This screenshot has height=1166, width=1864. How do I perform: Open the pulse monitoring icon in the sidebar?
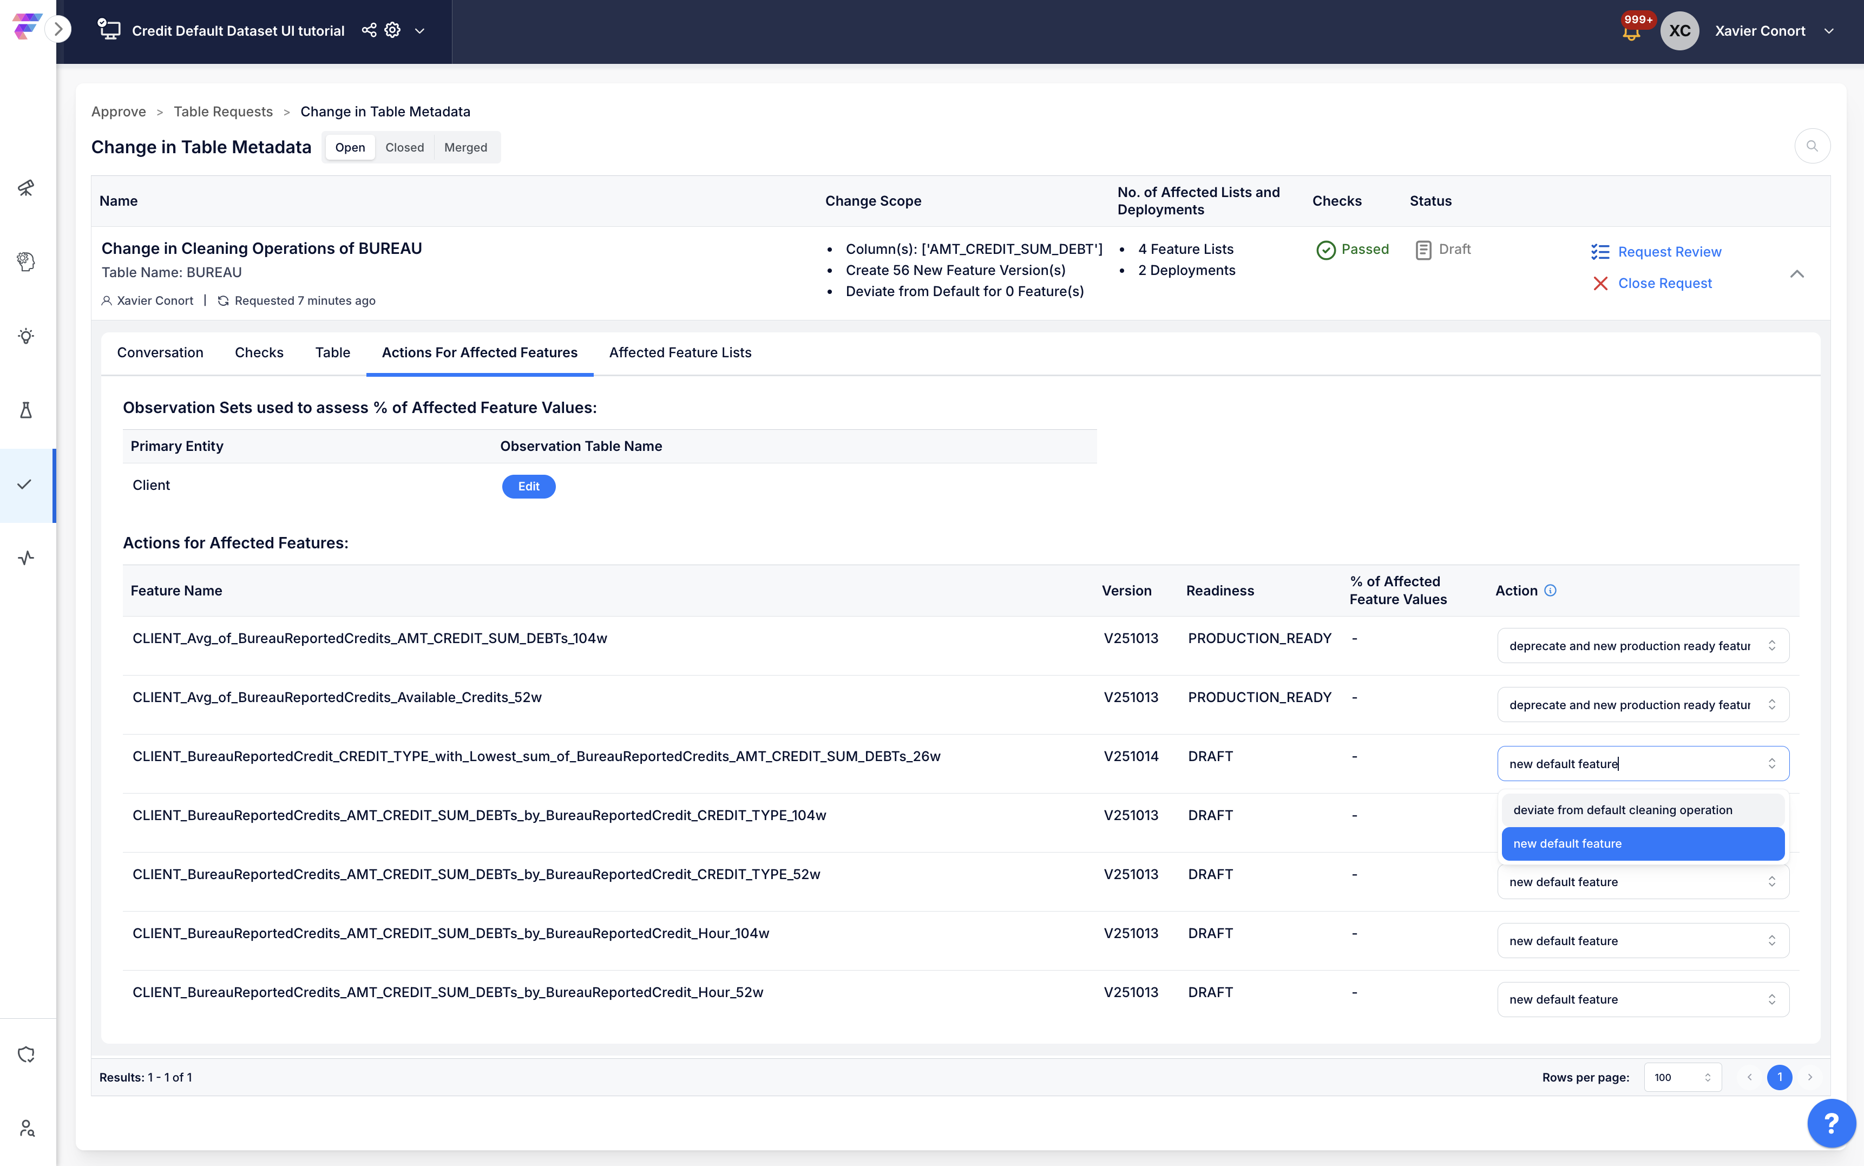(26, 558)
